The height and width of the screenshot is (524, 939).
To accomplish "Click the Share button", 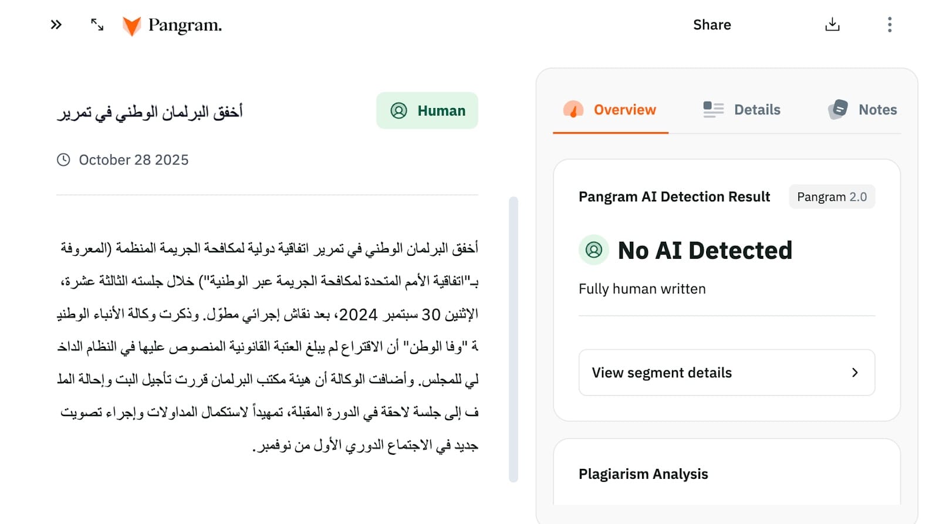I will [x=712, y=25].
